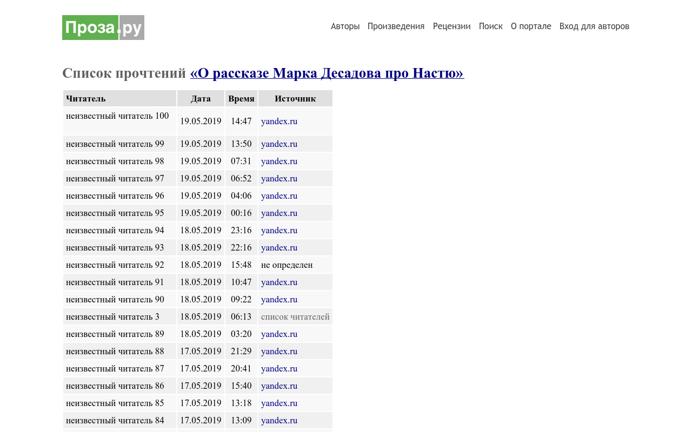Viewport: 692px width, 432px height.
Task: Click the список читателей source cell
Action: [295, 316]
